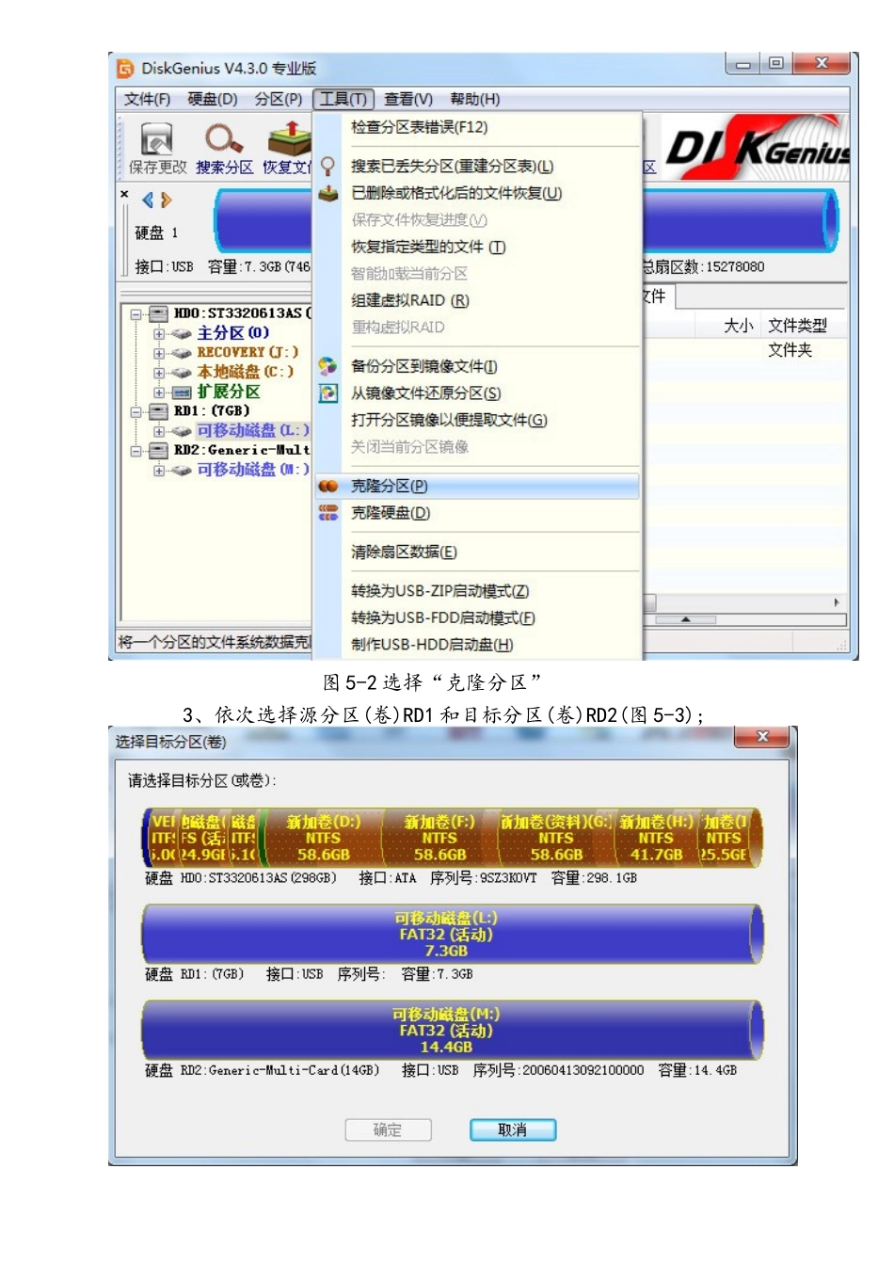Click the DiskGenius app icon in title bar
The height and width of the screenshot is (1265, 894).
[125, 69]
